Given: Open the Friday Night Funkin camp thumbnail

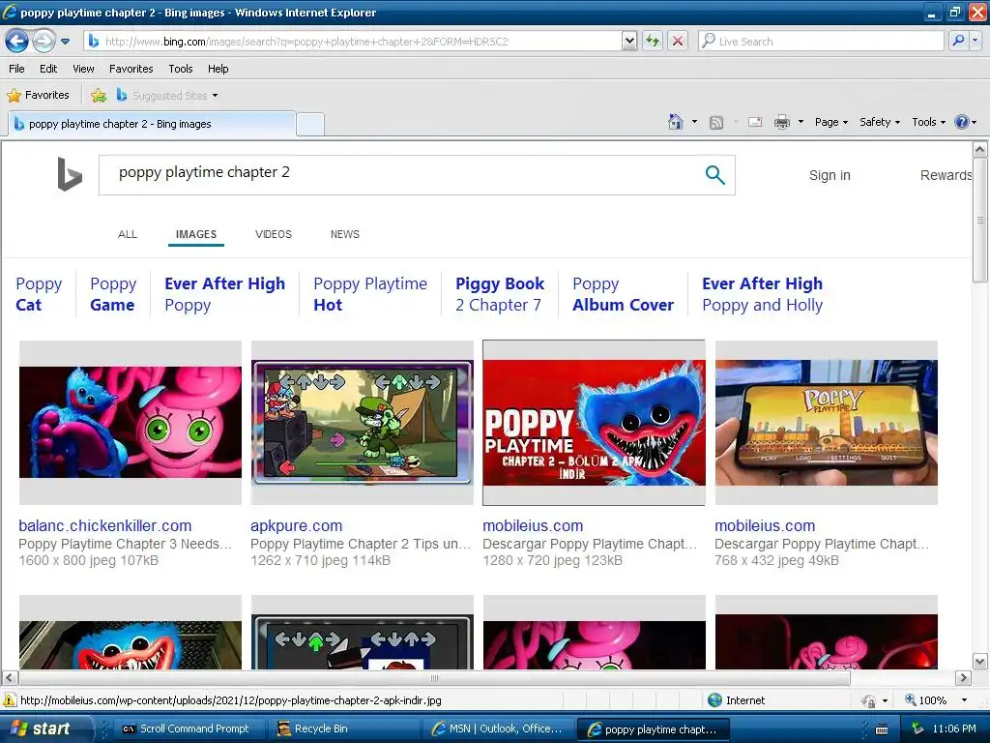Looking at the screenshot, I should (362, 422).
